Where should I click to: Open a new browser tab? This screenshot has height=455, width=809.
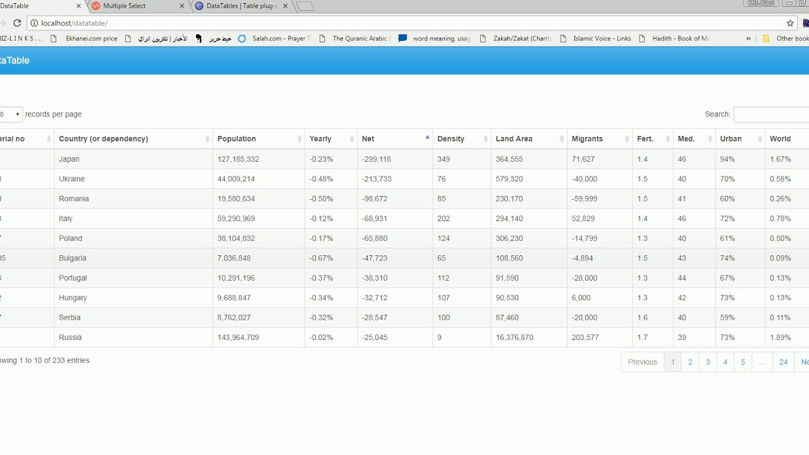tap(305, 6)
